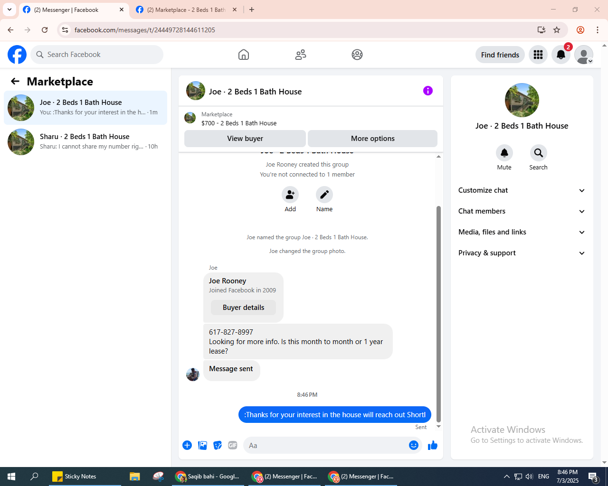Choose a GIF icon in composer

click(233, 445)
